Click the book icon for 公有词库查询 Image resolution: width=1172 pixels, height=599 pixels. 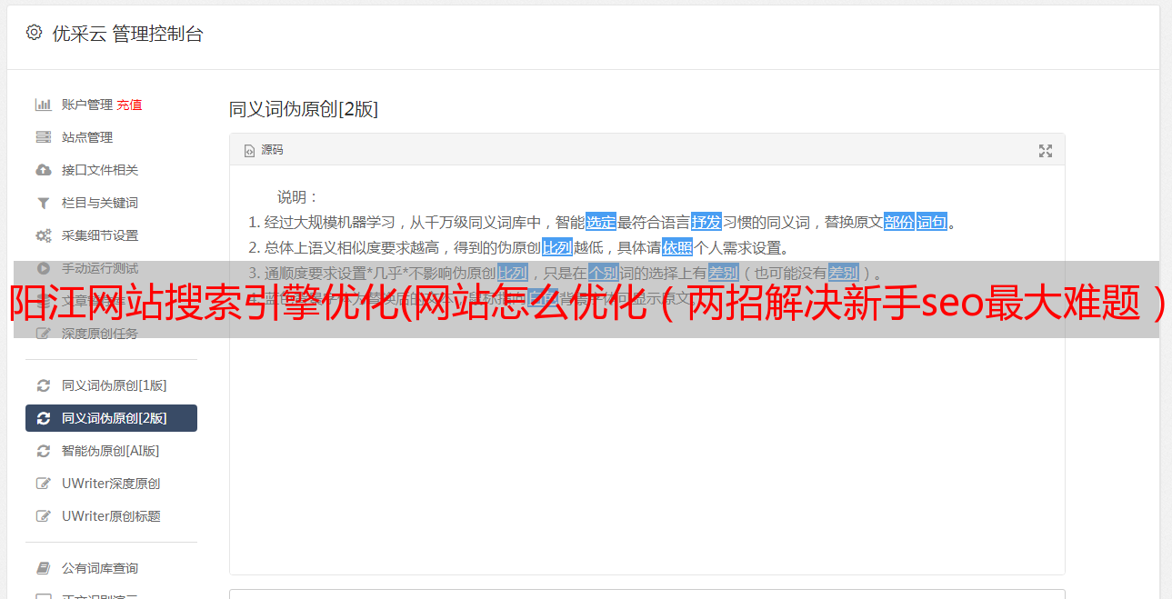43,568
